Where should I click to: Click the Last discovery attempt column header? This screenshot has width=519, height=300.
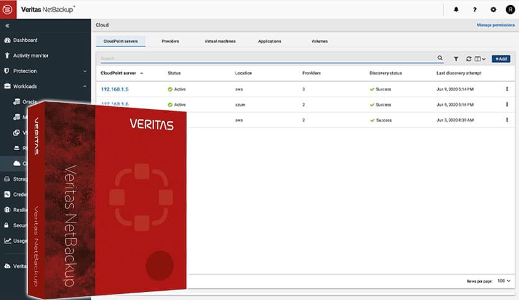point(459,73)
